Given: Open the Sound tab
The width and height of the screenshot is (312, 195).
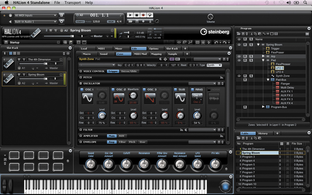Looking at the screenshot, I should 104,54.
